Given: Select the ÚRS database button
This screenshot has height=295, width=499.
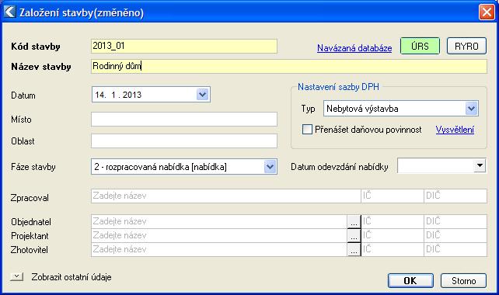Looking at the screenshot, I should [x=420, y=46].
